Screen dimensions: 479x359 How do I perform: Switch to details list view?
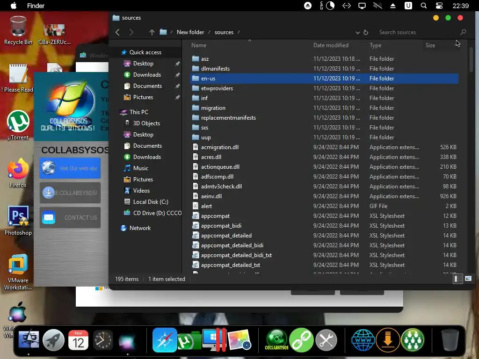458,279
